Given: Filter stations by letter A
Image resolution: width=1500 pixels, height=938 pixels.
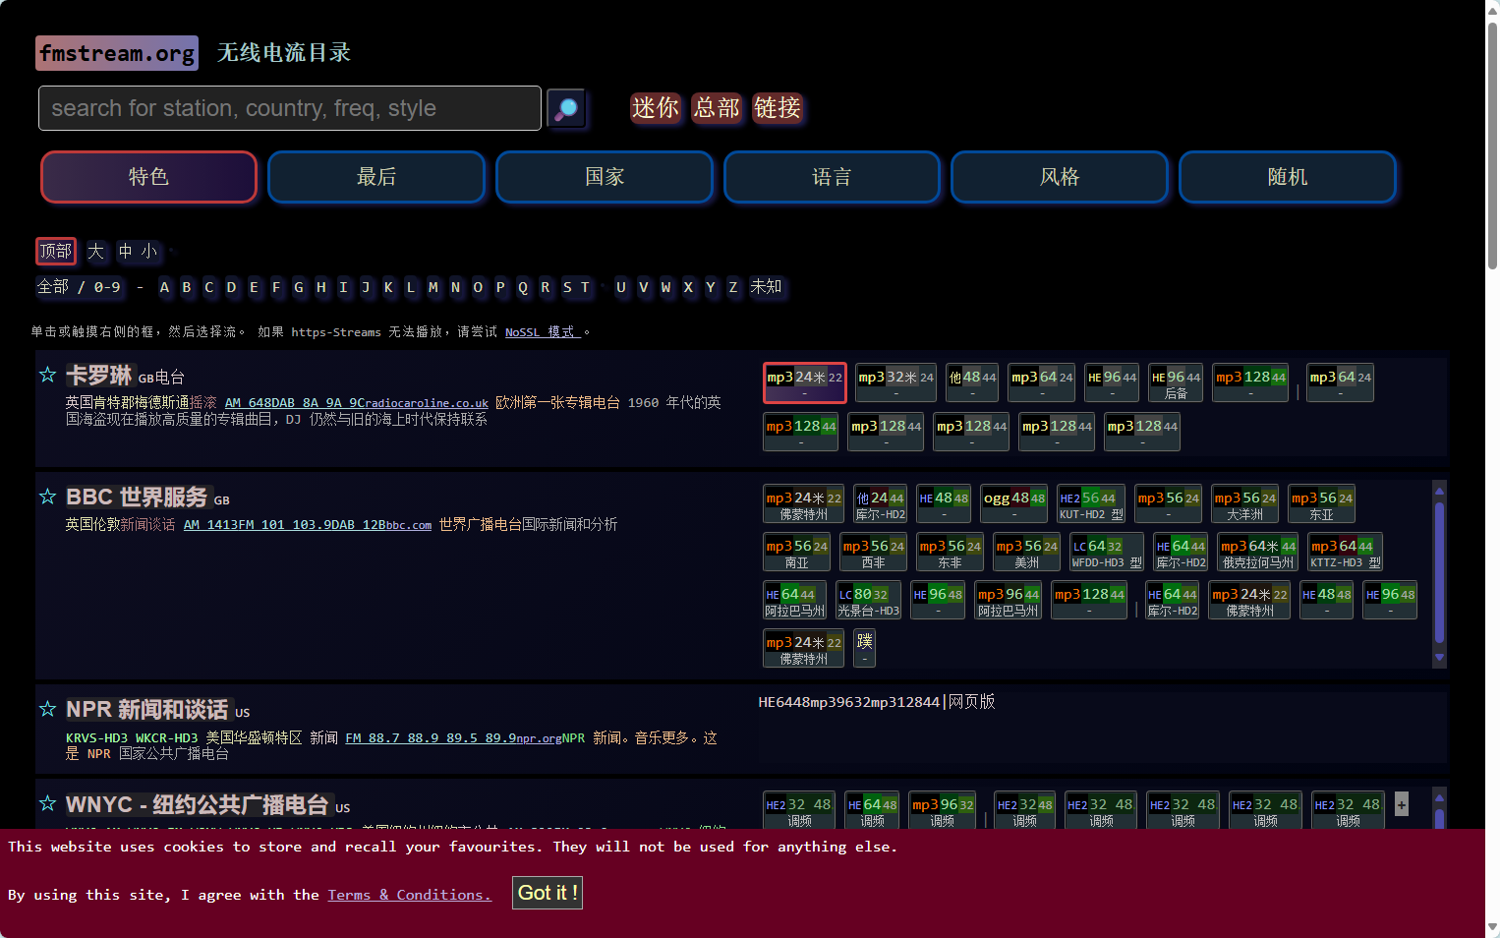Looking at the screenshot, I should [x=164, y=287].
